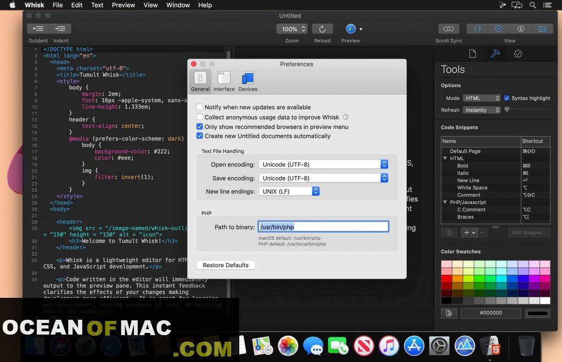Toggle the Scroll Sync button
Viewport: 562px width, 362px height.
click(x=448, y=29)
